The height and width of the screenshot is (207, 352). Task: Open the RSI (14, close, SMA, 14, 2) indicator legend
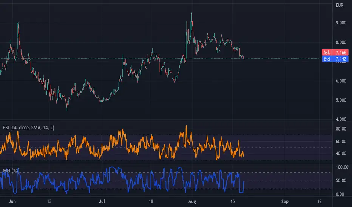[28, 128]
